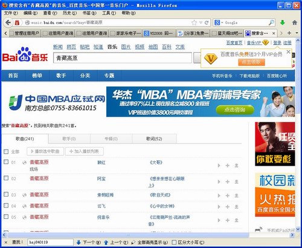Switch to the 管理注册用户 browser tab

click(25, 33)
